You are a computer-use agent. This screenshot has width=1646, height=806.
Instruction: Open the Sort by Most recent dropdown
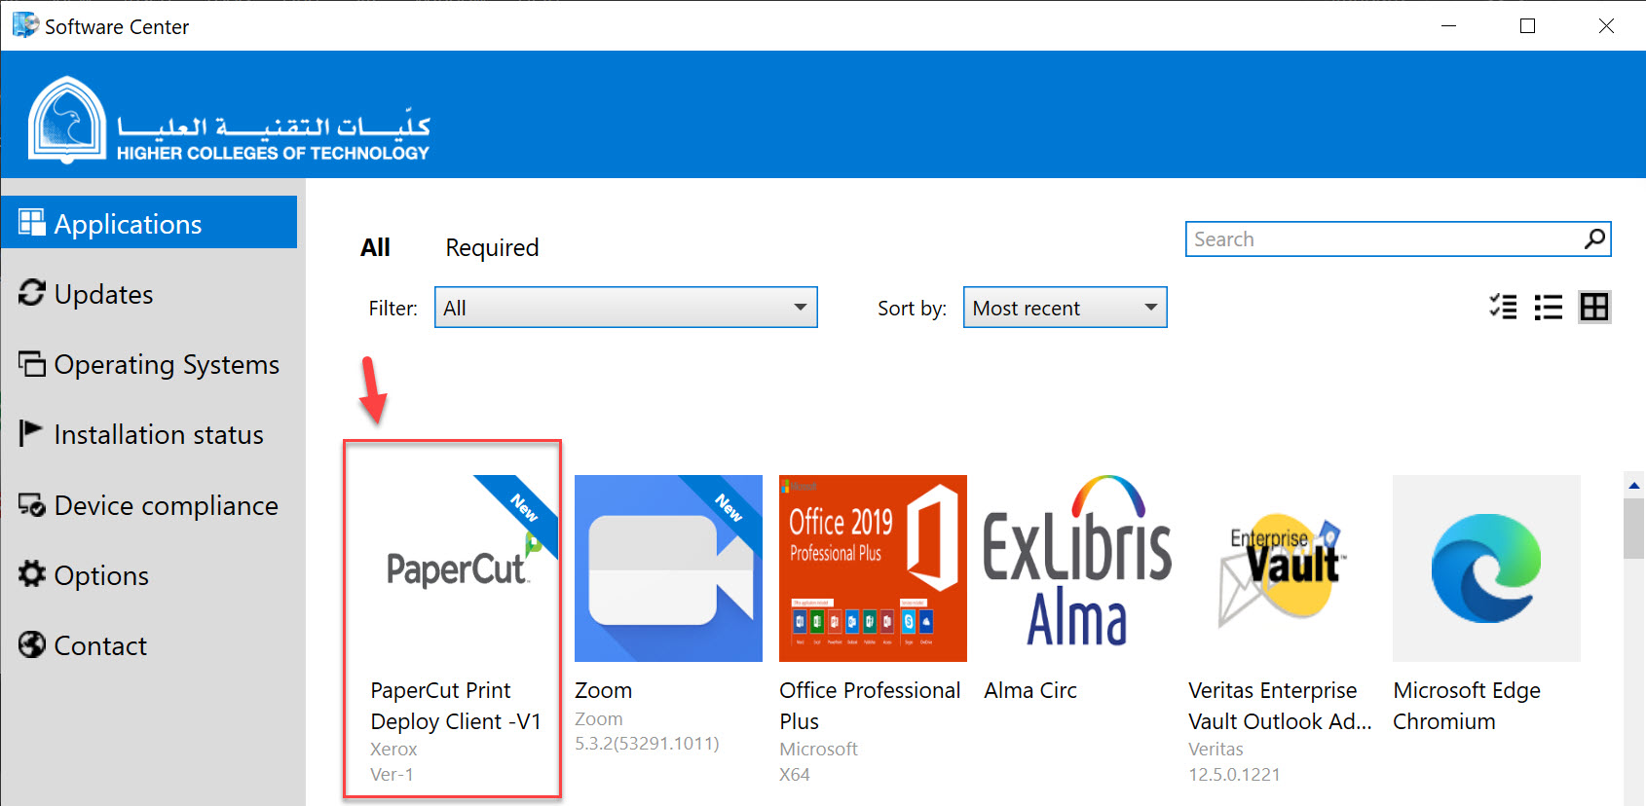(x=1065, y=308)
